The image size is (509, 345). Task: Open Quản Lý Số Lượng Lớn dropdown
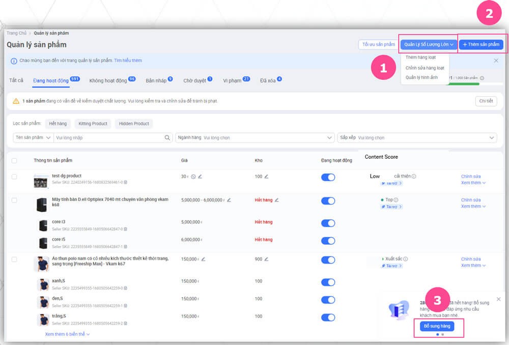(x=429, y=45)
